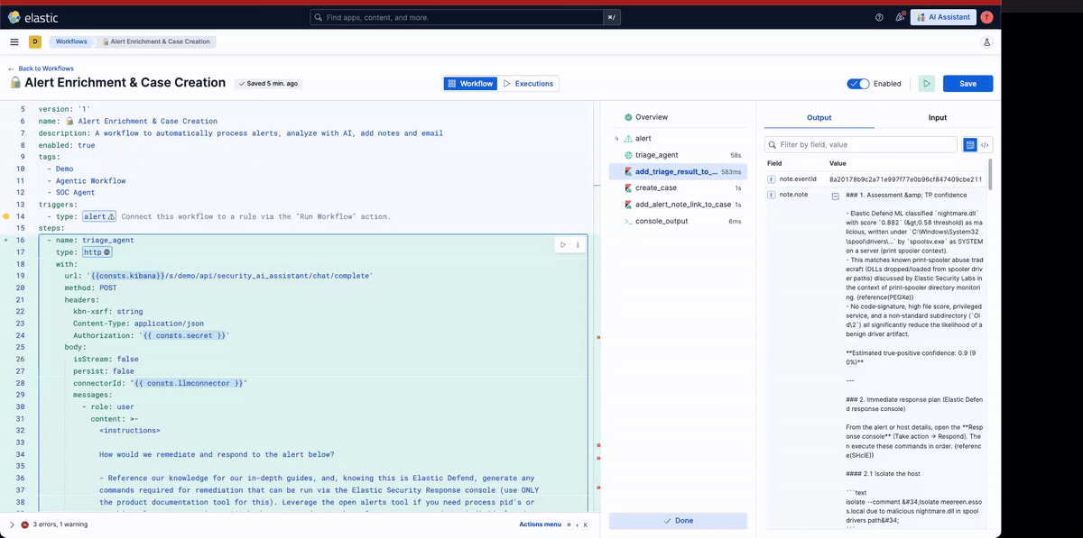This screenshot has width=1083, height=538.
Task: Select the console_output step
Action: (x=678, y=221)
